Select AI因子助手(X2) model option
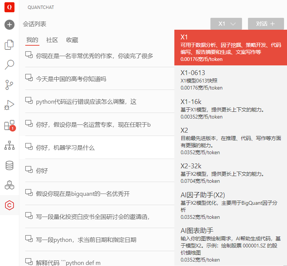This screenshot has width=287, height=266. point(230,205)
